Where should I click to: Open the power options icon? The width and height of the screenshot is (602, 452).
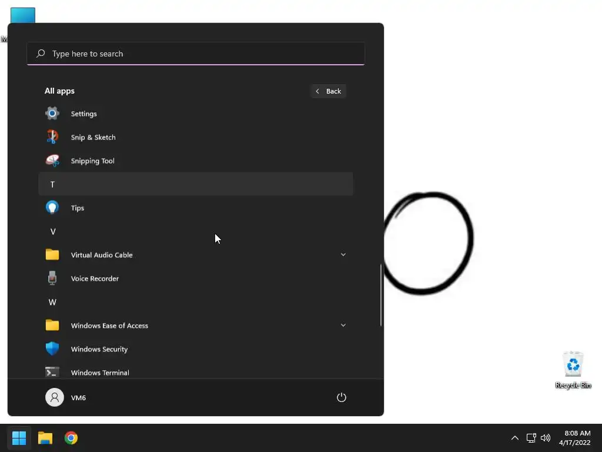(342, 397)
